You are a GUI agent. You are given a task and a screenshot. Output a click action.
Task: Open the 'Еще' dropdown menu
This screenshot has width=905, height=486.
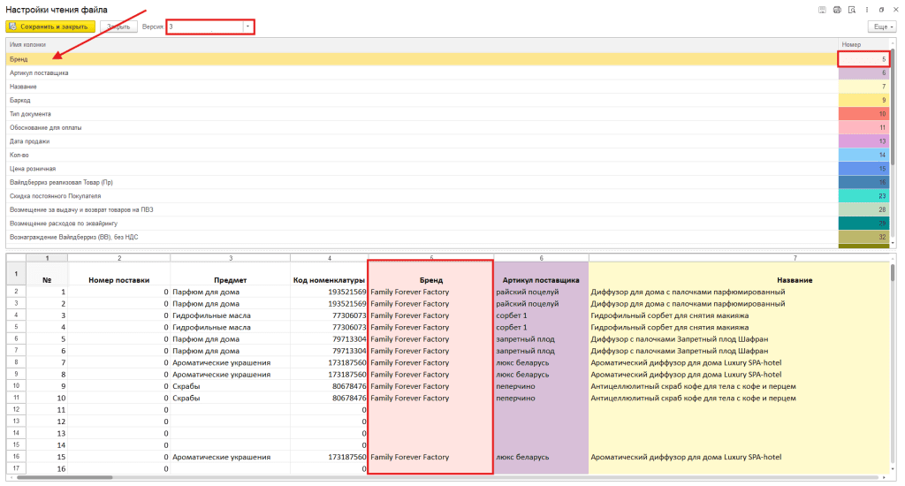[881, 27]
